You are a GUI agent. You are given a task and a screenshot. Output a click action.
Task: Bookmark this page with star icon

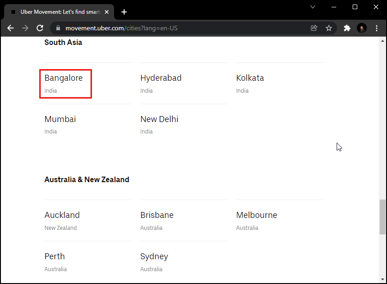coord(329,28)
